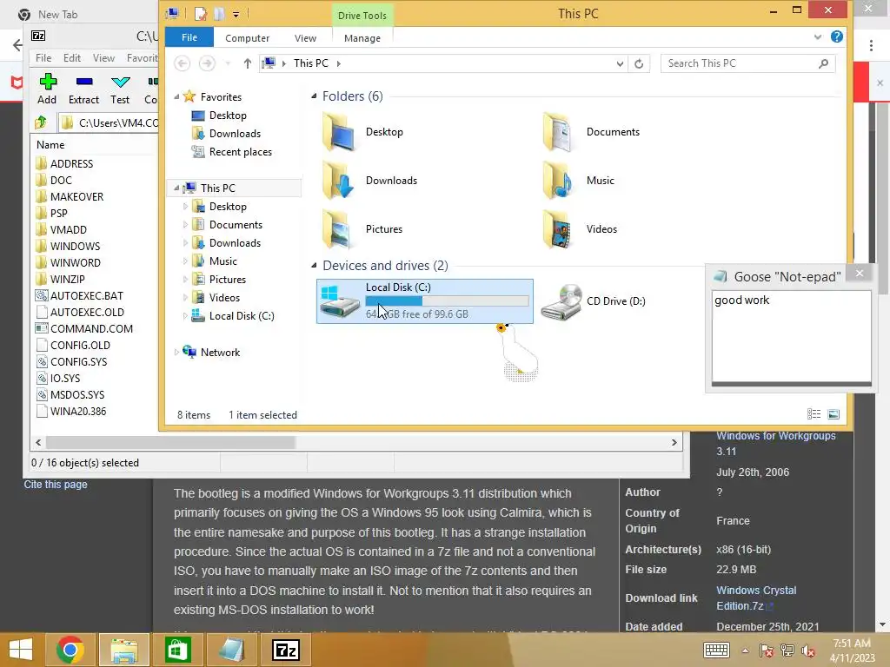Switch to Large icons view in status bar

[x=834, y=414]
